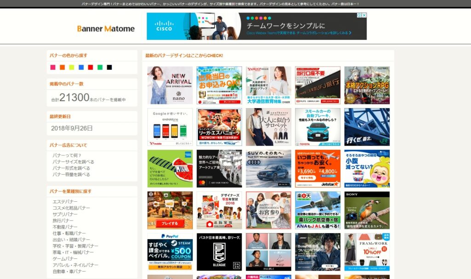Open the FRAMeWORK 10%OFF banner
Viewport: 471px width, 279px height.
(x=367, y=252)
